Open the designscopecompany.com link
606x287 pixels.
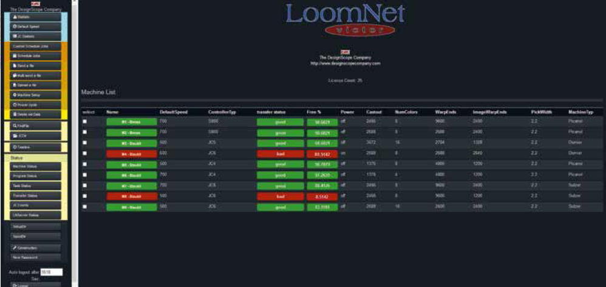tap(346, 63)
